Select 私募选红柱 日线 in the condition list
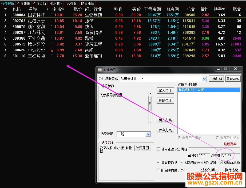Screen dimensions: 246x188 click(209, 90)
